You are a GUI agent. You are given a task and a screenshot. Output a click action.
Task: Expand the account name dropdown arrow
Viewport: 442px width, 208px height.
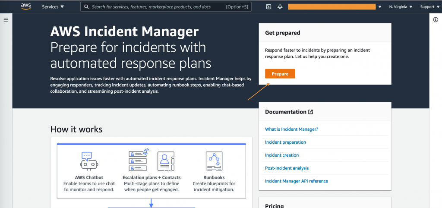(x=380, y=7)
